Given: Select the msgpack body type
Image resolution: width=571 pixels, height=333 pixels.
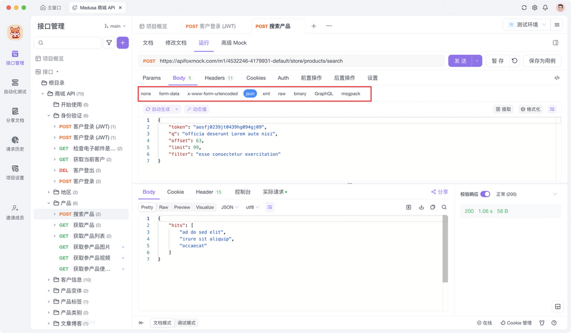Looking at the screenshot, I should coord(351,94).
